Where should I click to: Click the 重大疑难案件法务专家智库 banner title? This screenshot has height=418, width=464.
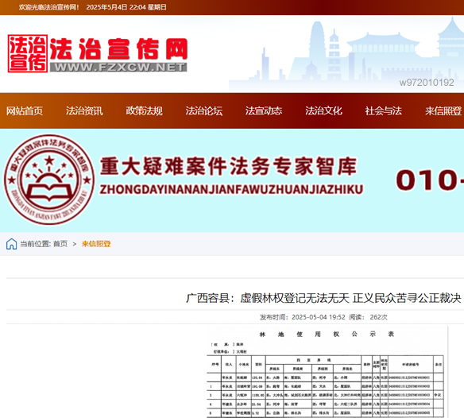coord(228,166)
